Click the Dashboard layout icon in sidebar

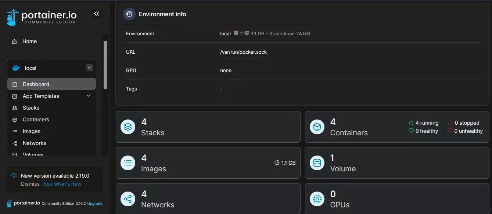pos(15,85)
